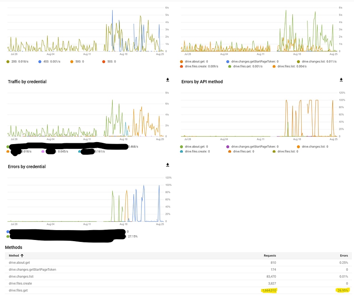
Task: Click the 0.468/s credential legend value
Action: [133, 147]
